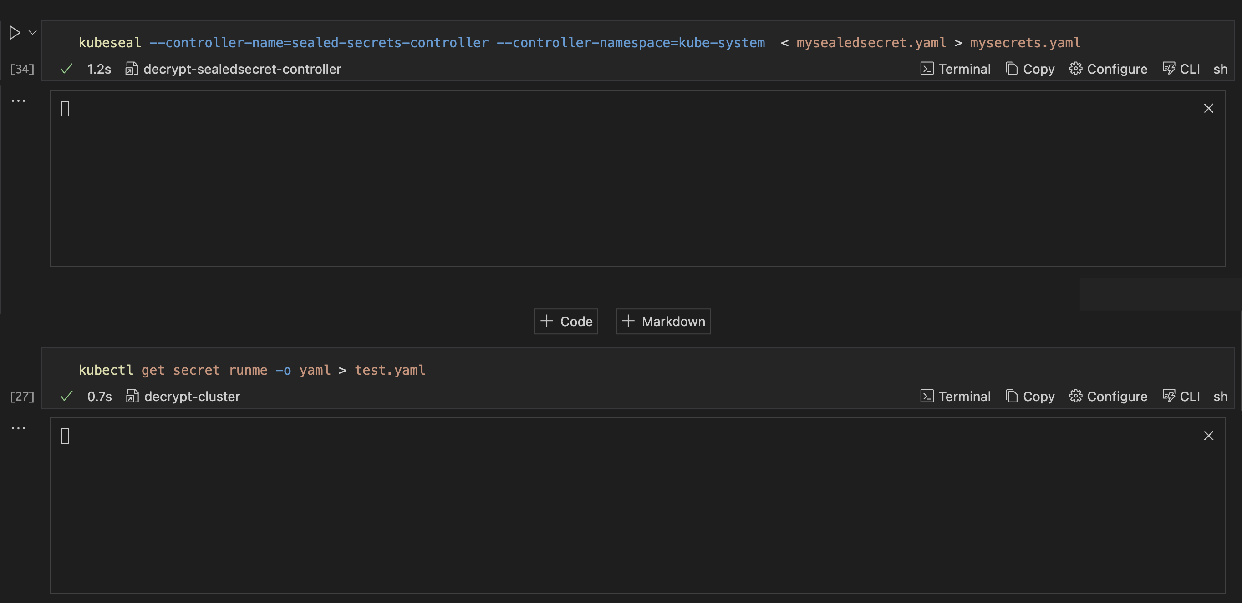Copy the kubectl get secret command
Viewport: 1242px width, 603px height.
pos(1030,397)
